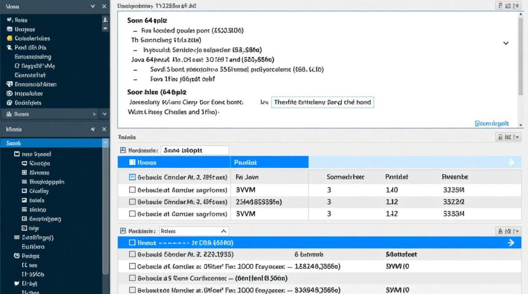The width and height of the screenshot is (528, 294).
Task: Collapse the chevron at right of the top content panel
Action: pos(506,43)
